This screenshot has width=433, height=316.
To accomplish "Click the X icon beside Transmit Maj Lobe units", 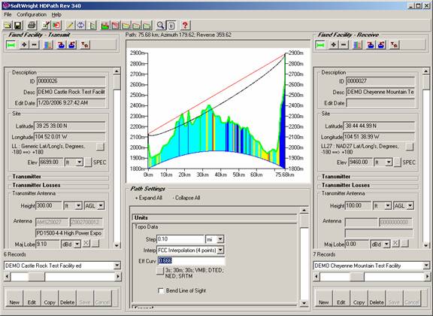I will tap(86, 244).
